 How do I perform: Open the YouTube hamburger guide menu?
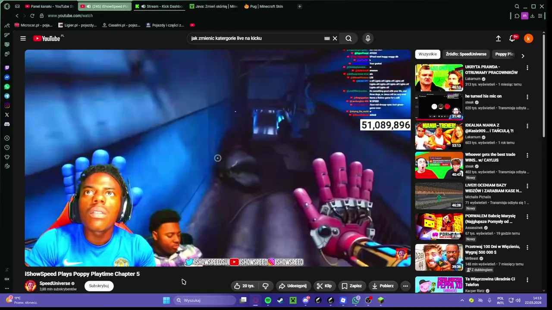(23, 38)
